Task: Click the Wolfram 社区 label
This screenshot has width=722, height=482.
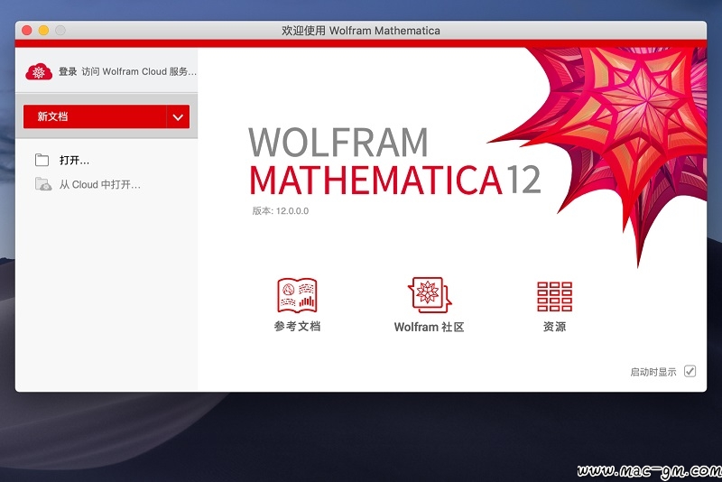Action: click(430, 327)
